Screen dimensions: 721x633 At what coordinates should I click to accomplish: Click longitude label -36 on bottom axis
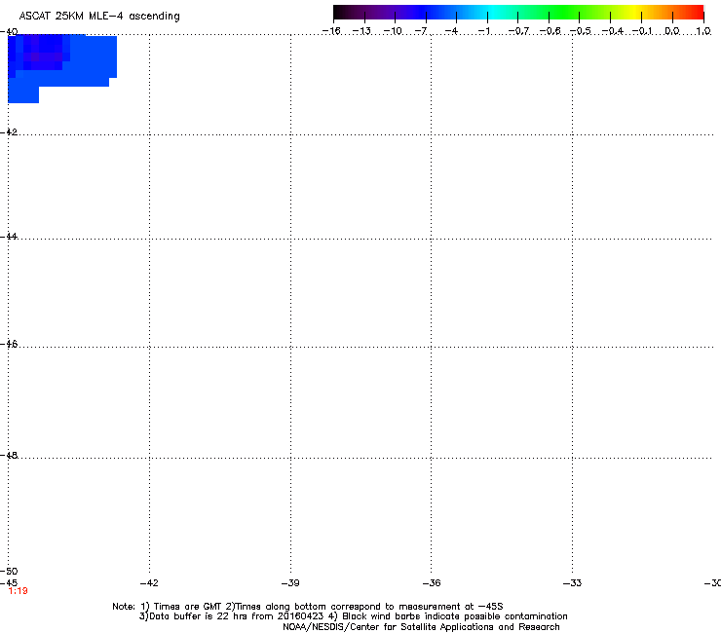(x=432, y=583)
